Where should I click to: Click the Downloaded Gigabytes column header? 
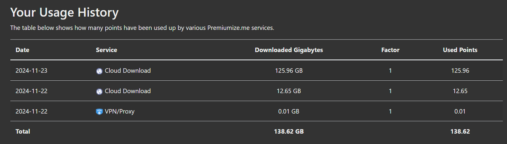pyautogui.click(x=289, y=50)
